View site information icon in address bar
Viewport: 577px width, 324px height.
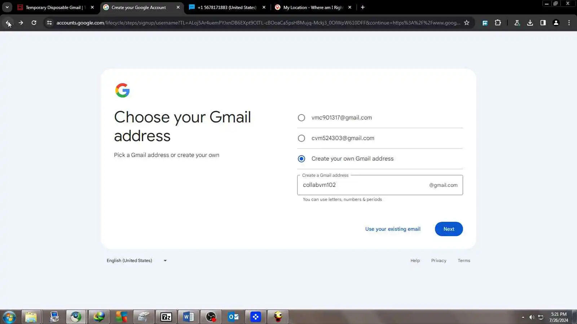point(49,23)
